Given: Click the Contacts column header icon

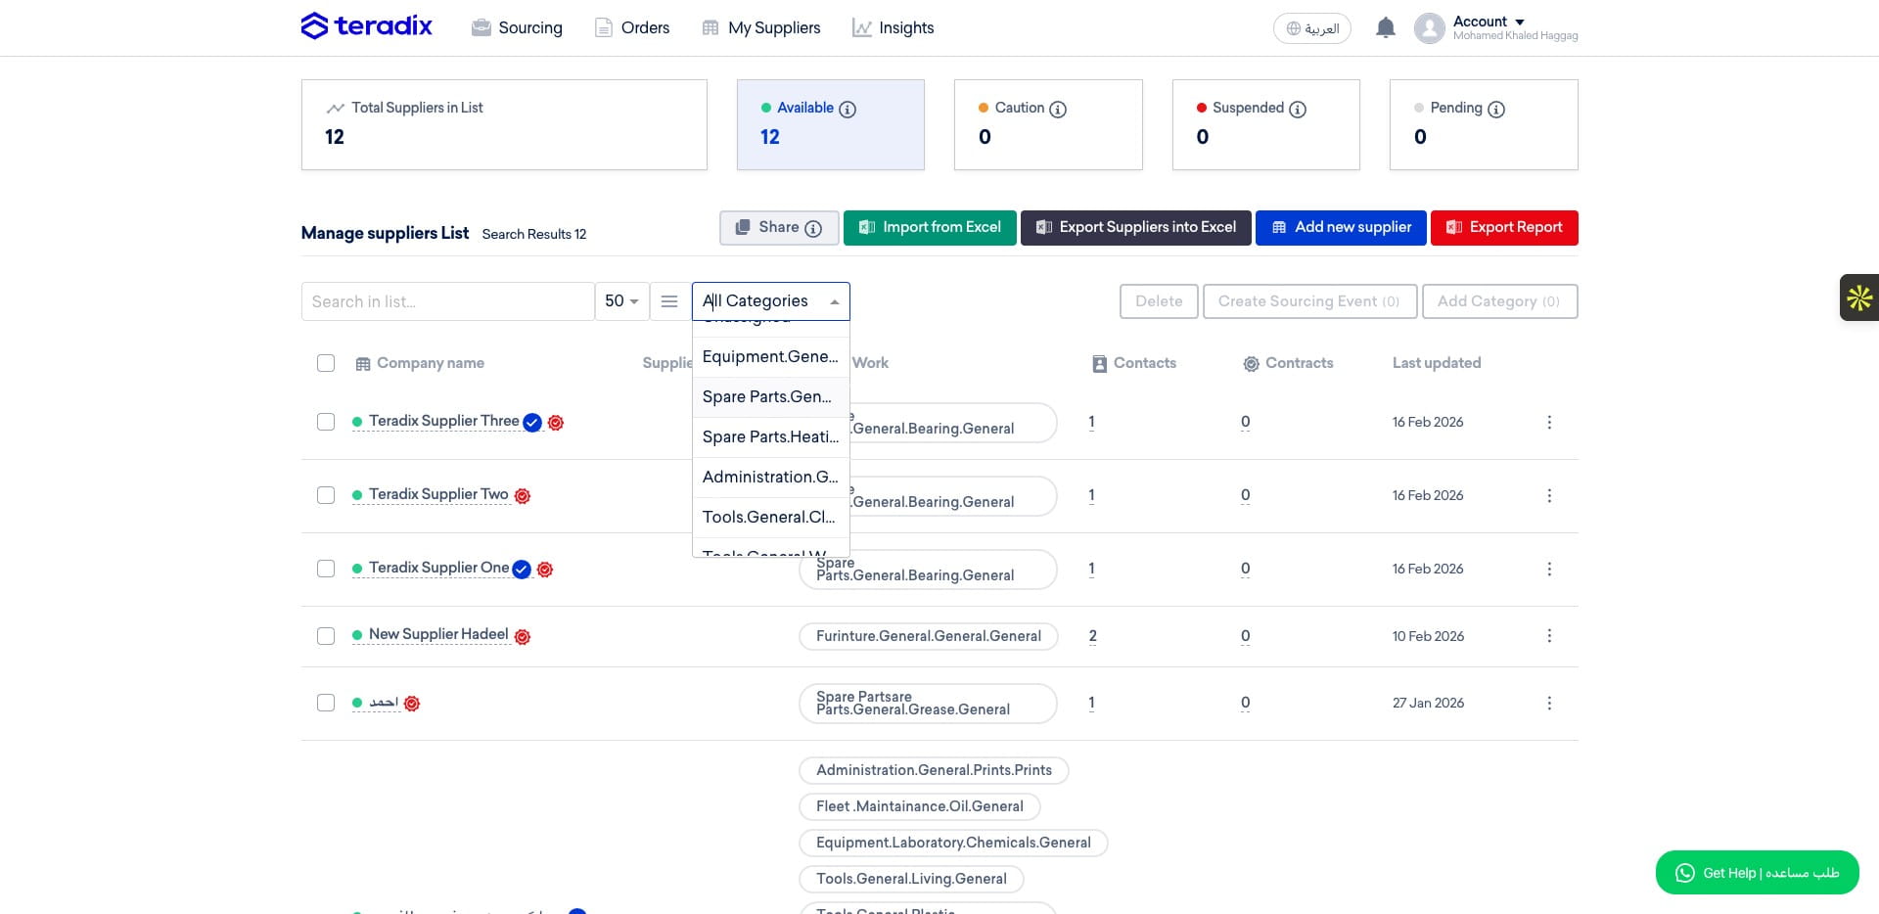Looking at the screenshot, I should [1099, 364].
